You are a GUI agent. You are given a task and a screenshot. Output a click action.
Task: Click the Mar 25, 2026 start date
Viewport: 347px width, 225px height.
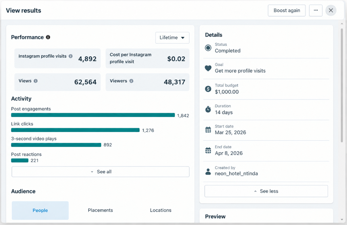(230, 132)
